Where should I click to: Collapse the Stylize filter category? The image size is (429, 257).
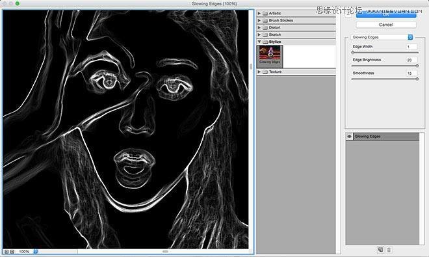click(259, 42)
